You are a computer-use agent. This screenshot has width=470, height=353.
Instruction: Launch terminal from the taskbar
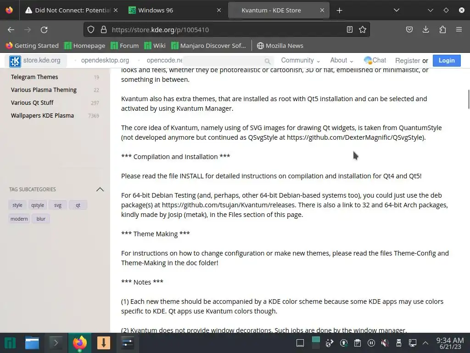coord(56,343)
